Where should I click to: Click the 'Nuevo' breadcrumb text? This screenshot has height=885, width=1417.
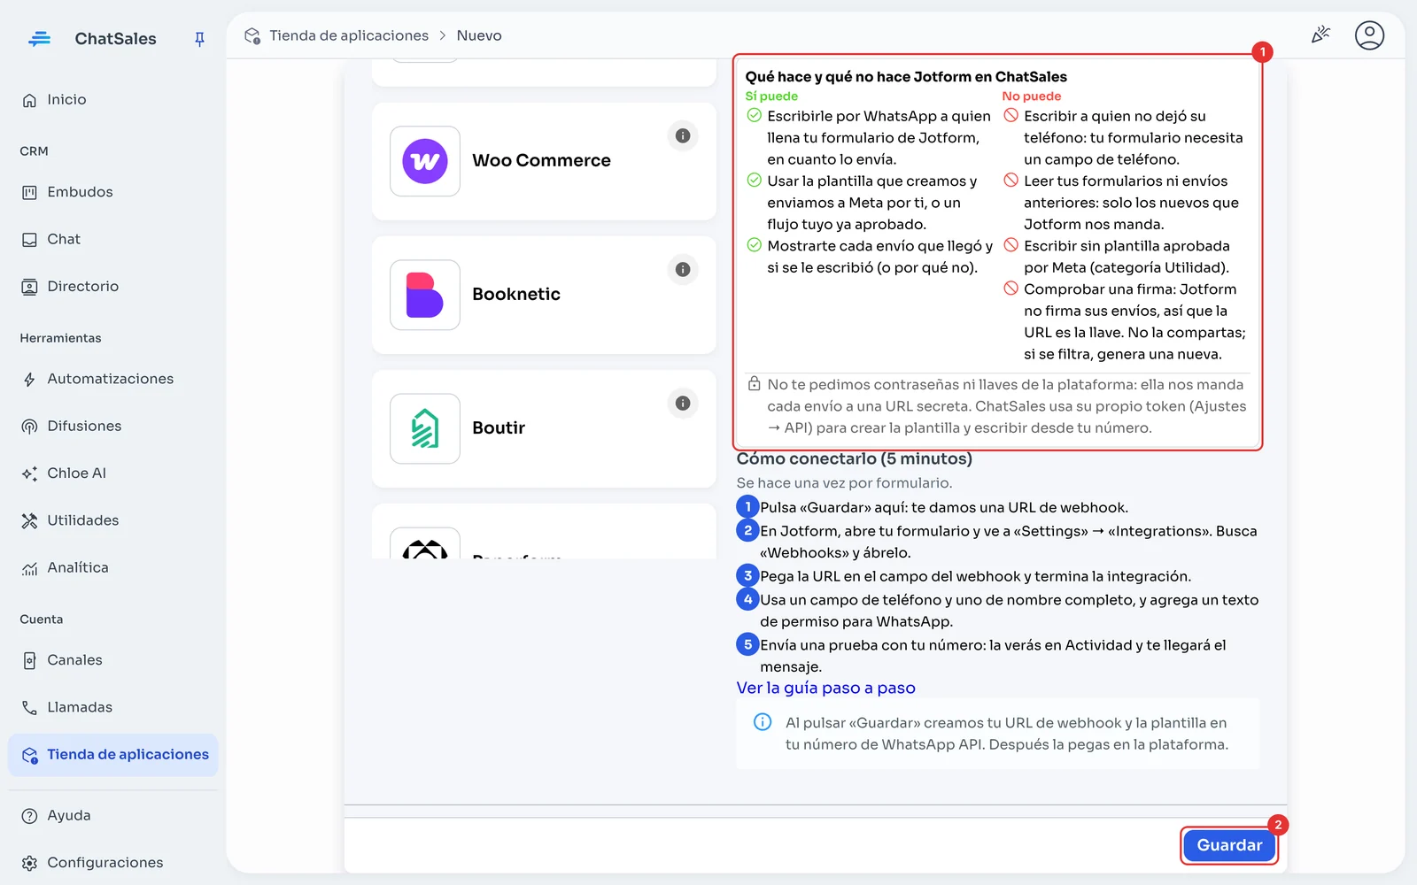479,35
